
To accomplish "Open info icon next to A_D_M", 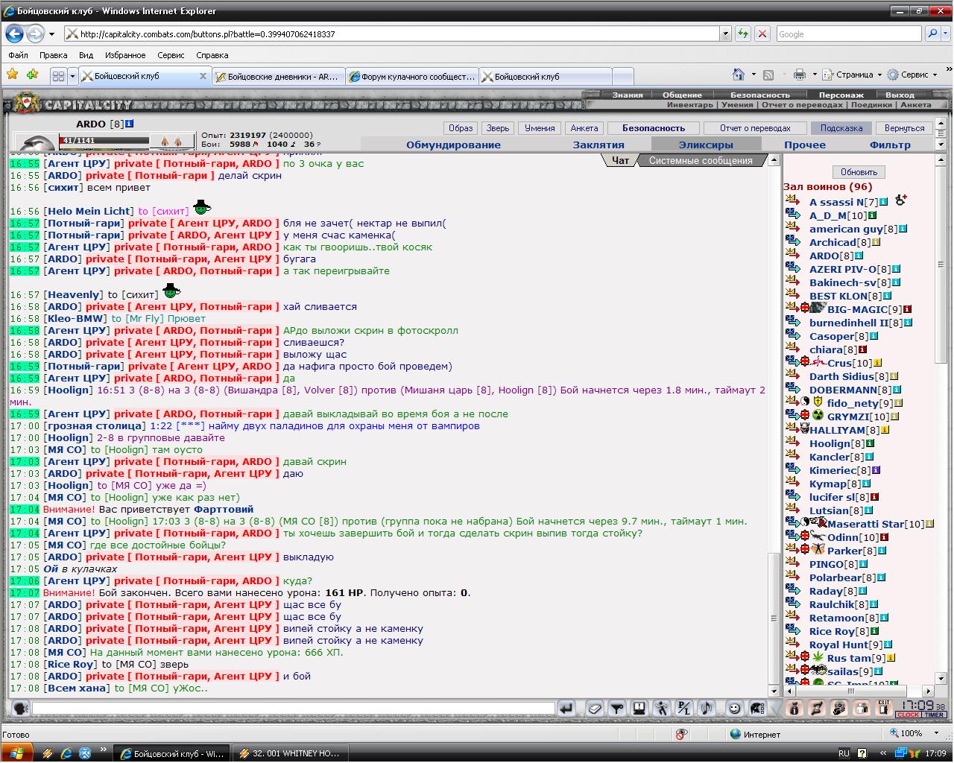I will point(873,215).
